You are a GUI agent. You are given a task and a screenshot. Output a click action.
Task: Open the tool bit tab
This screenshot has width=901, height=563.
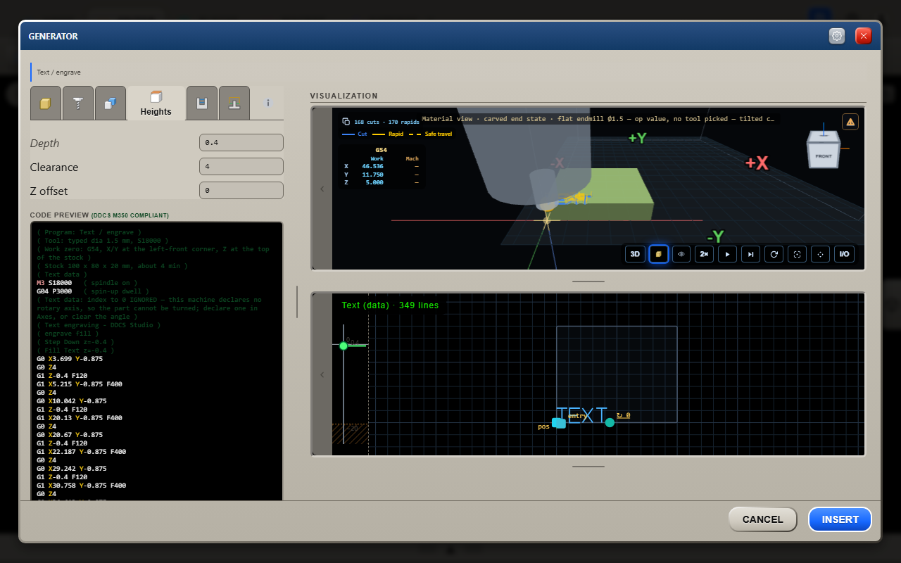click(77, 103)
